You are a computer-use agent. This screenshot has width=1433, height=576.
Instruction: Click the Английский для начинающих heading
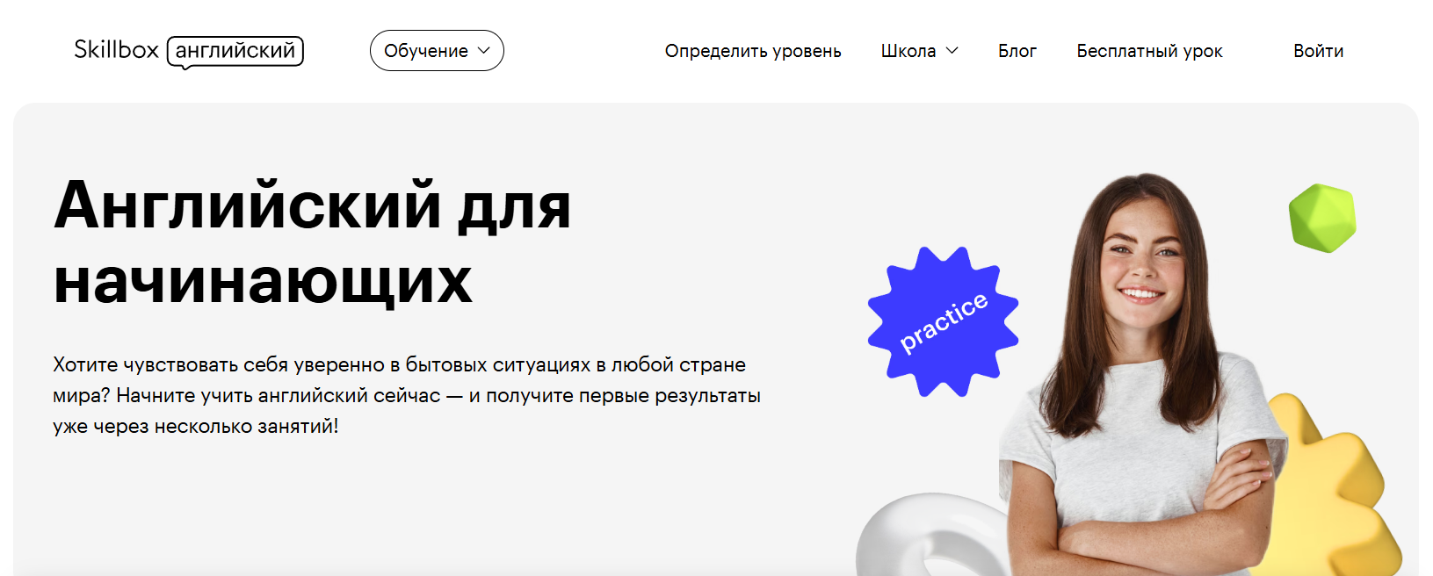click(x=313, y=242)
